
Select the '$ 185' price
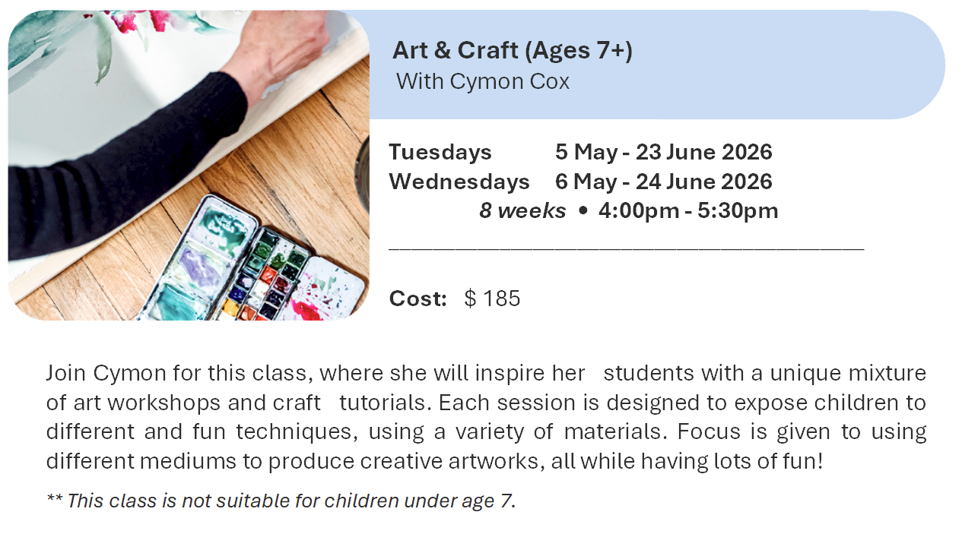(492, 299)
